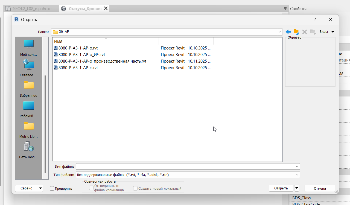This screenshot has height=205, width=350.
Task: Click the places sidebar scrollbar
Action: (x=45, y=125)
